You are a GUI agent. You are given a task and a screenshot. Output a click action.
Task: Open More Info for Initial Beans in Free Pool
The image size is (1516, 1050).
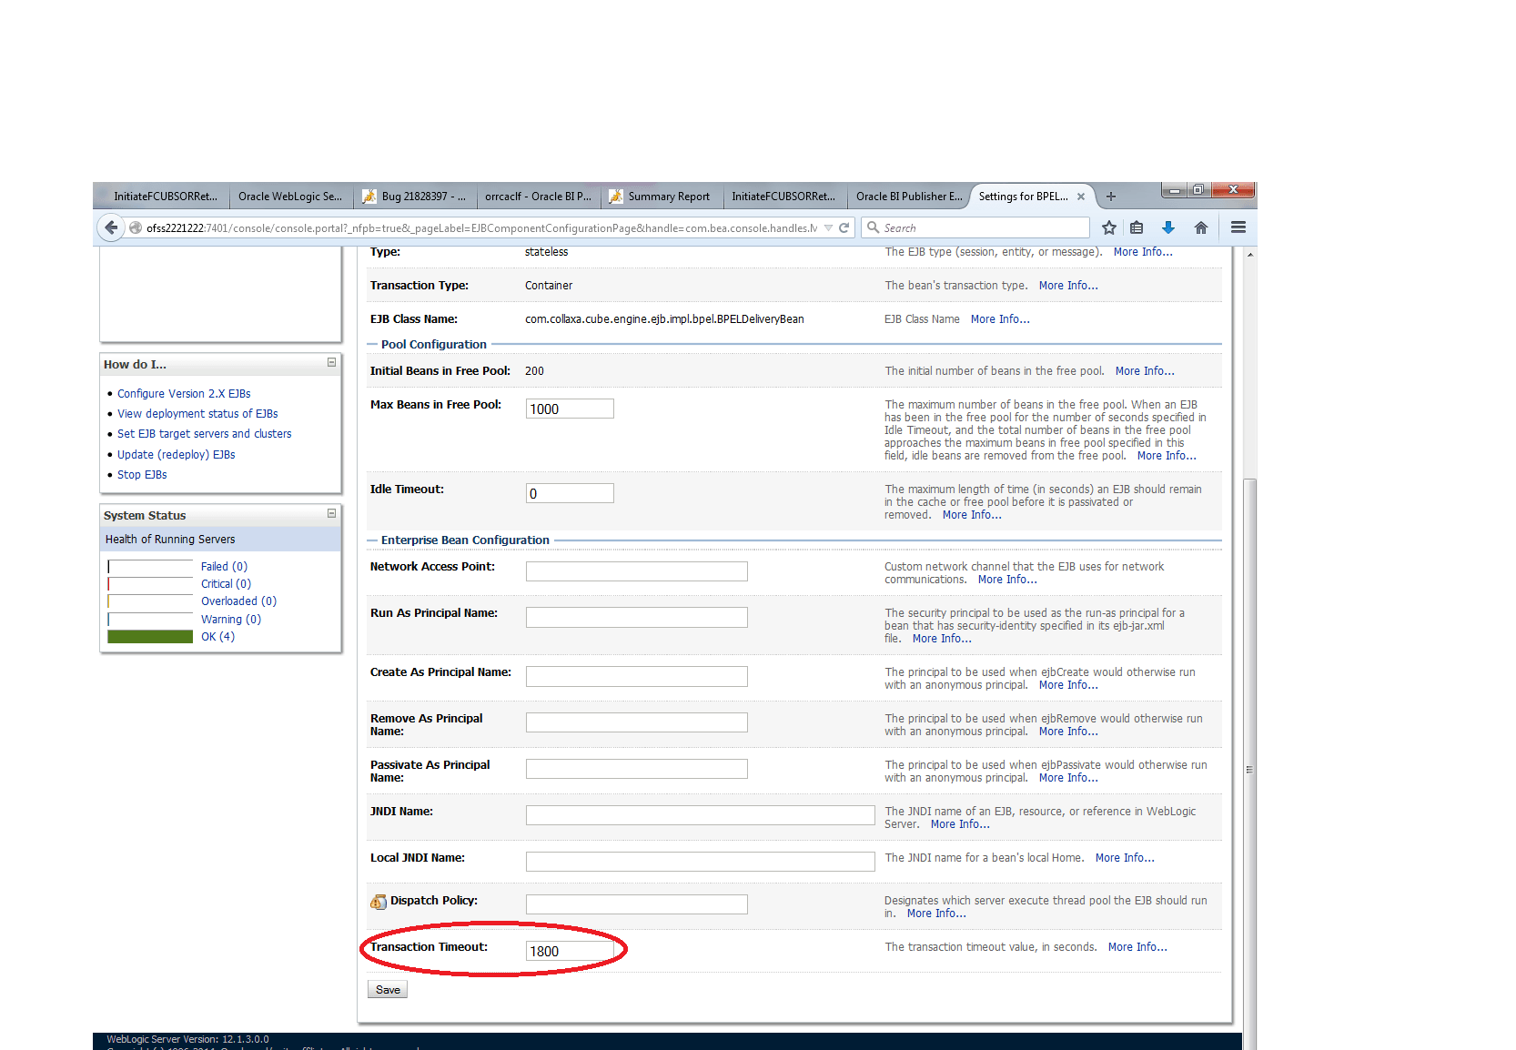pyautogui.click(x=1145, y=371)
